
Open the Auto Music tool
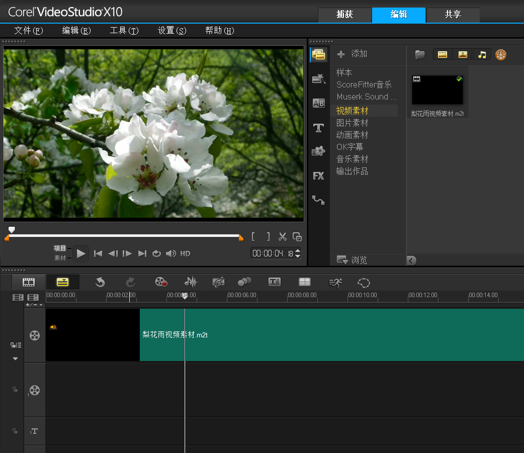tap(218, 283)
